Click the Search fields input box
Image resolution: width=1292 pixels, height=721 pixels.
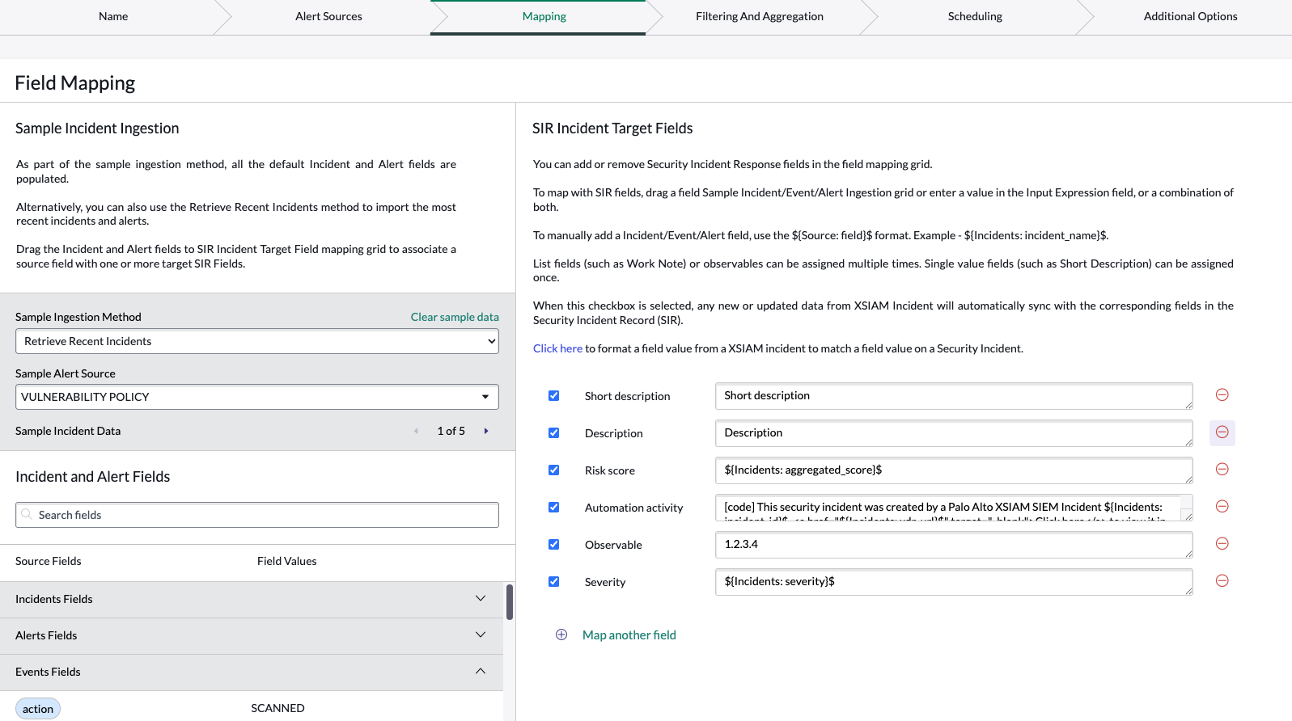pos(257,515)
